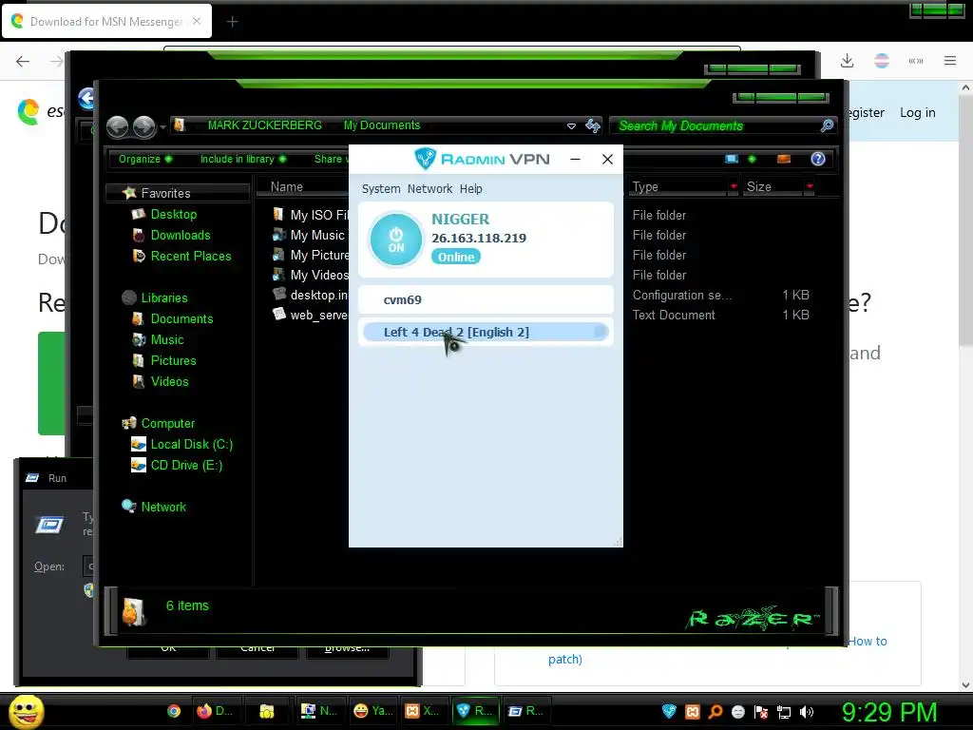Open the Help menu in Radmin VPN
The width and height of the screenshot is (973, 730).
(471, 189)
